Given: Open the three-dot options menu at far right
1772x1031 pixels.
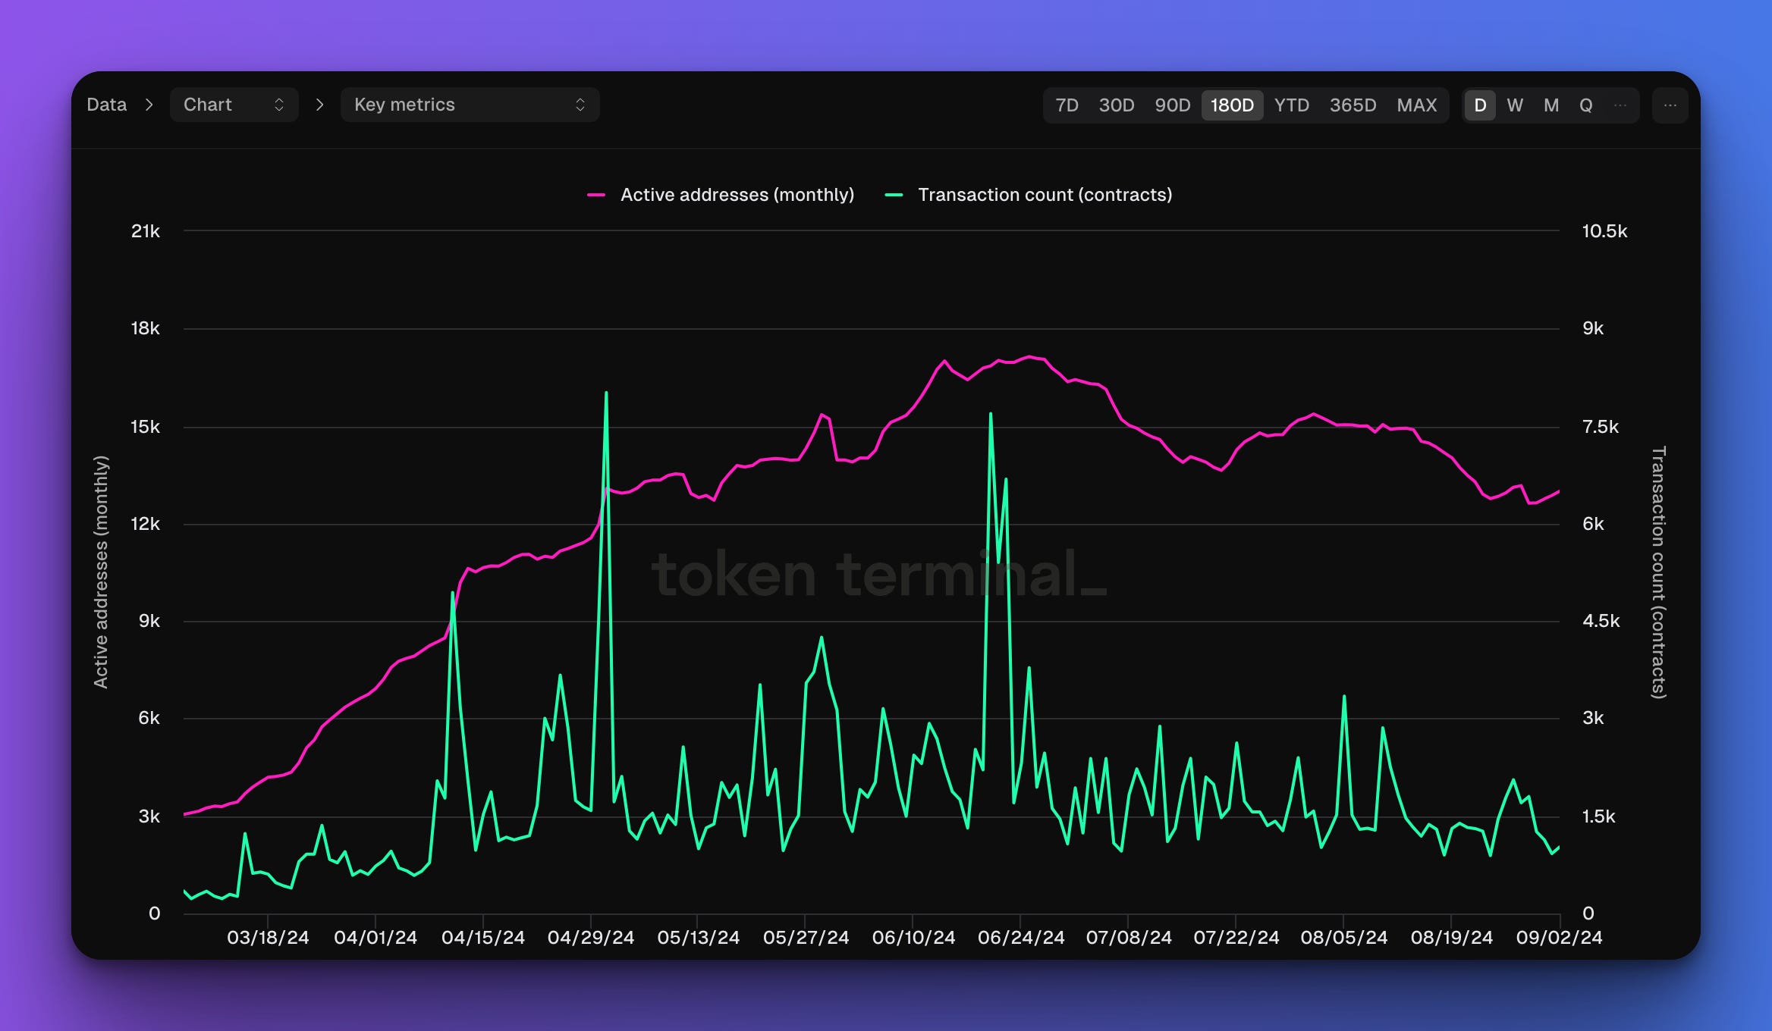Looking at the screenshot, I should [1670, 105].
